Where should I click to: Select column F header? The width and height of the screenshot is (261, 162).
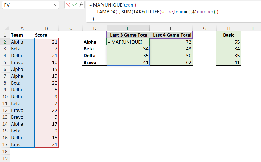(x=171, y=28)
